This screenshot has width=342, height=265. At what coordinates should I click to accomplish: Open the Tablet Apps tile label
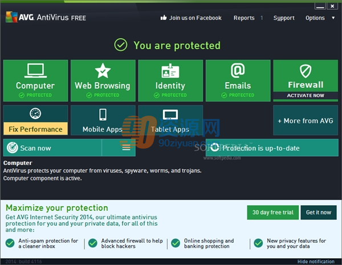(170, 129)
